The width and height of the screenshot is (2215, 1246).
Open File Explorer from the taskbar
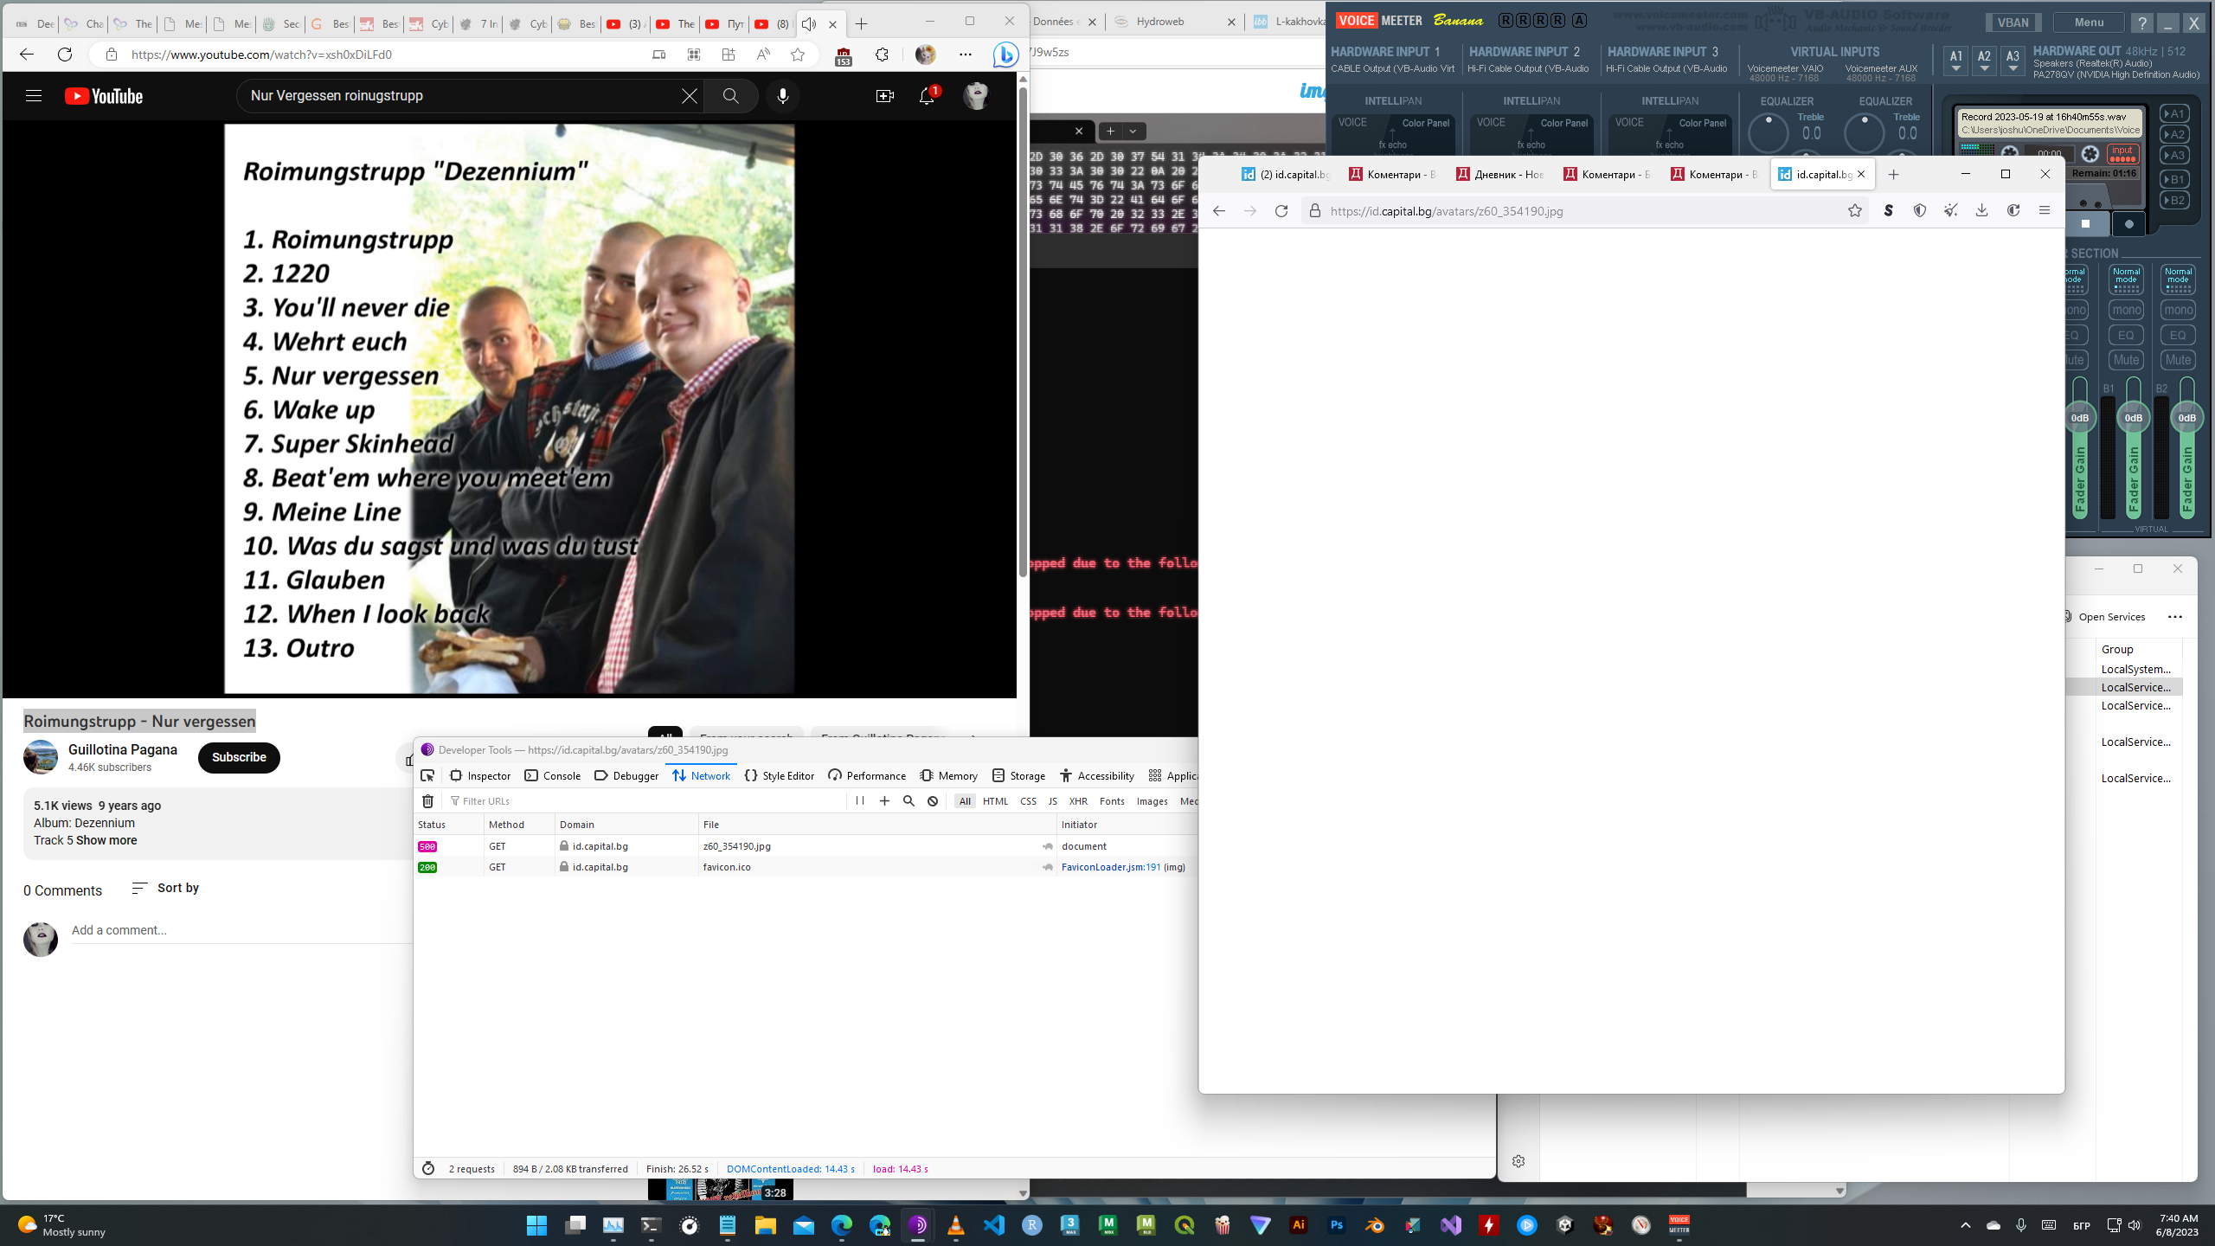pos(765,1225)
